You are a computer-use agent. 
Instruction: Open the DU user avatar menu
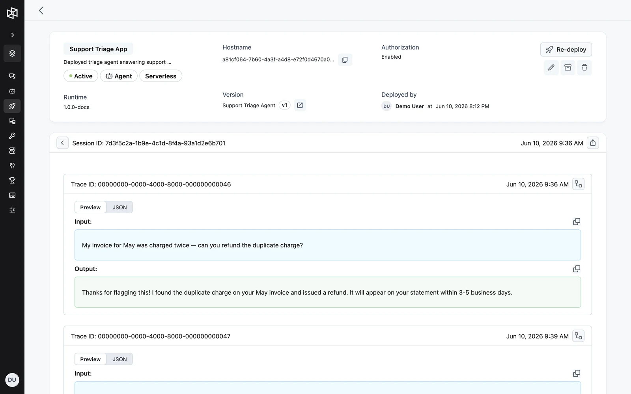[x=12, y=380]
